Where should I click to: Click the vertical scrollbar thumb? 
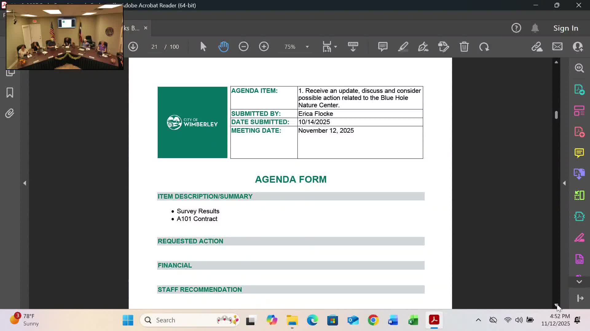click(556, 115)
